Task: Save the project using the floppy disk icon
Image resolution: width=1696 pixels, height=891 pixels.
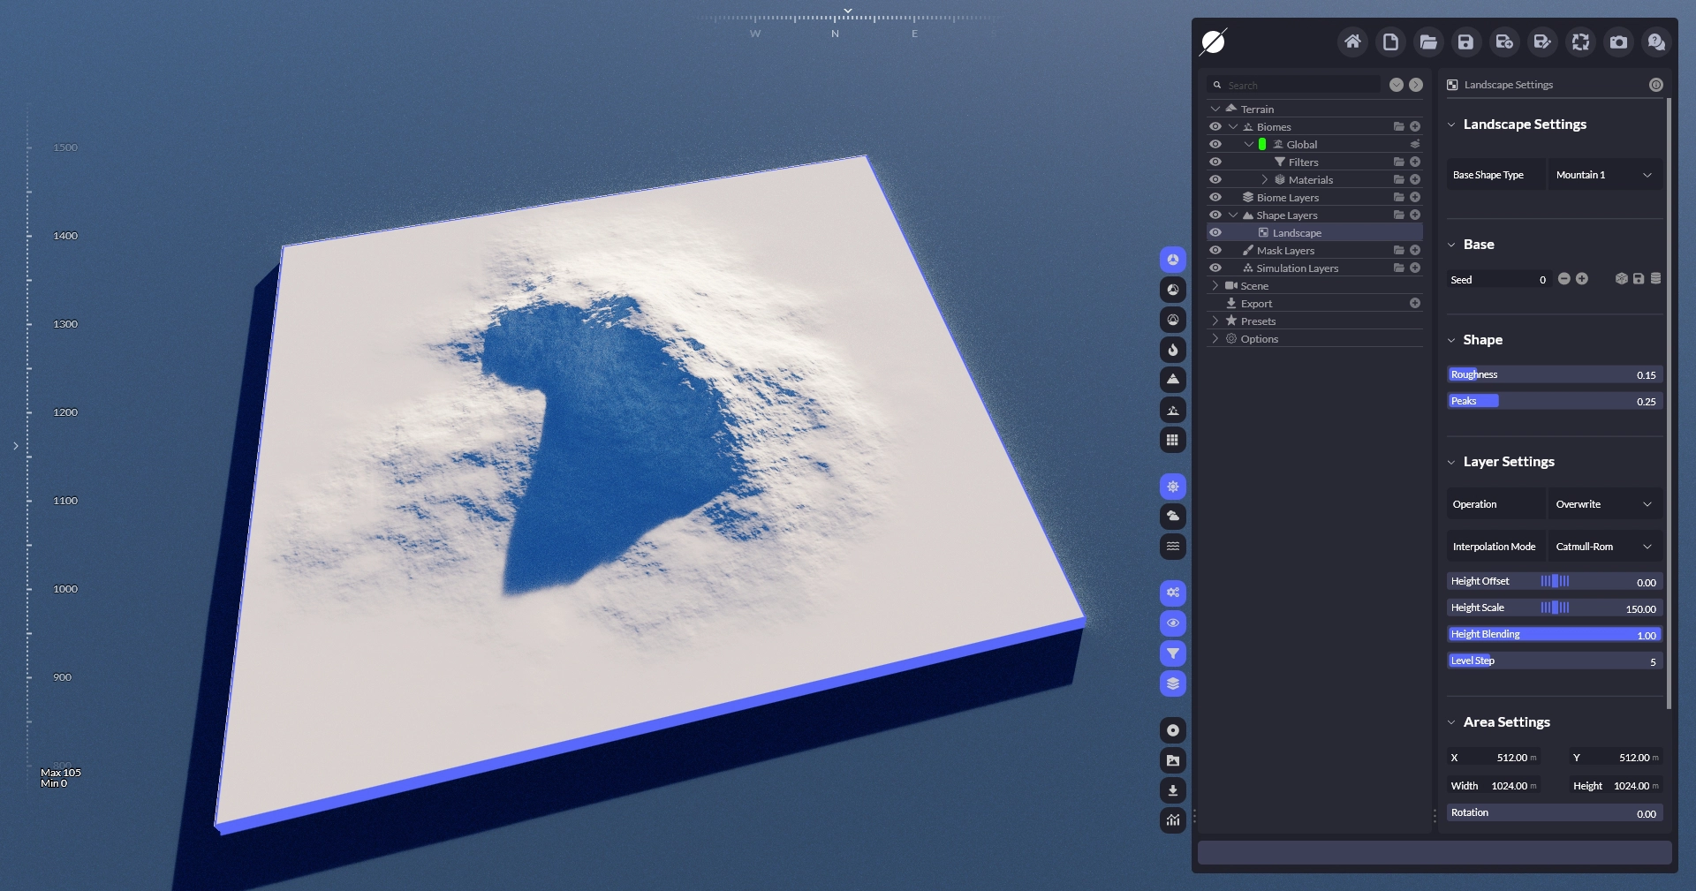Action: (x=1465, y=42)
